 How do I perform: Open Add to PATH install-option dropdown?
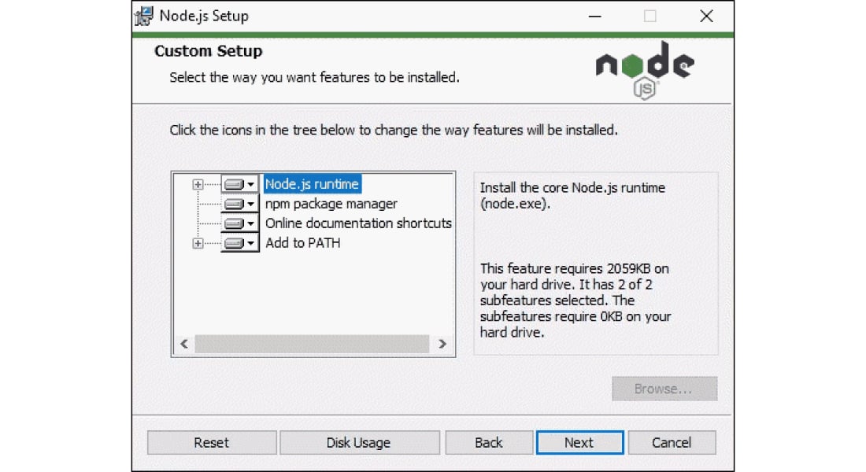[239, 243]
